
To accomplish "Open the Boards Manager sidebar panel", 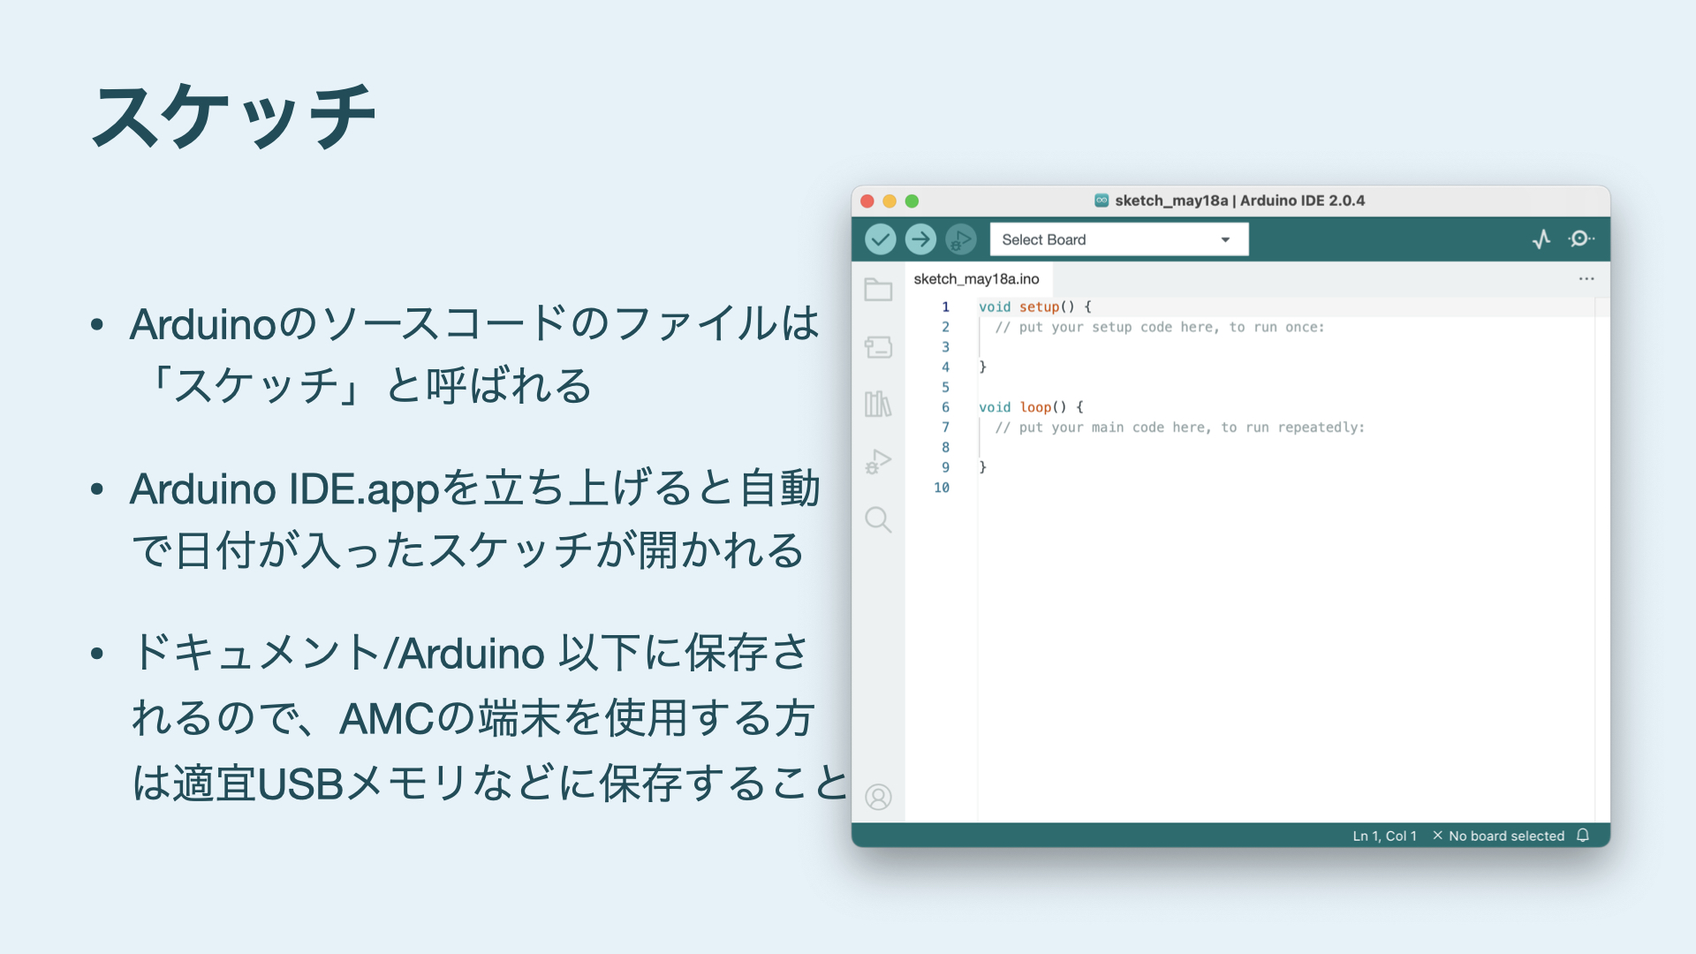I will point(878,347).
